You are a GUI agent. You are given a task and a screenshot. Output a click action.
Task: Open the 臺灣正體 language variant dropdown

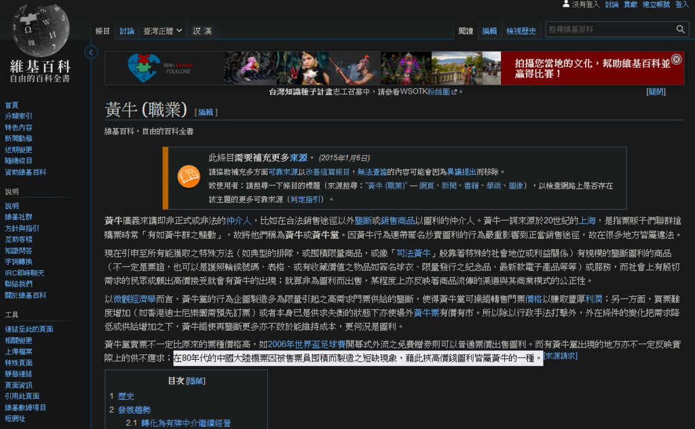163,31
